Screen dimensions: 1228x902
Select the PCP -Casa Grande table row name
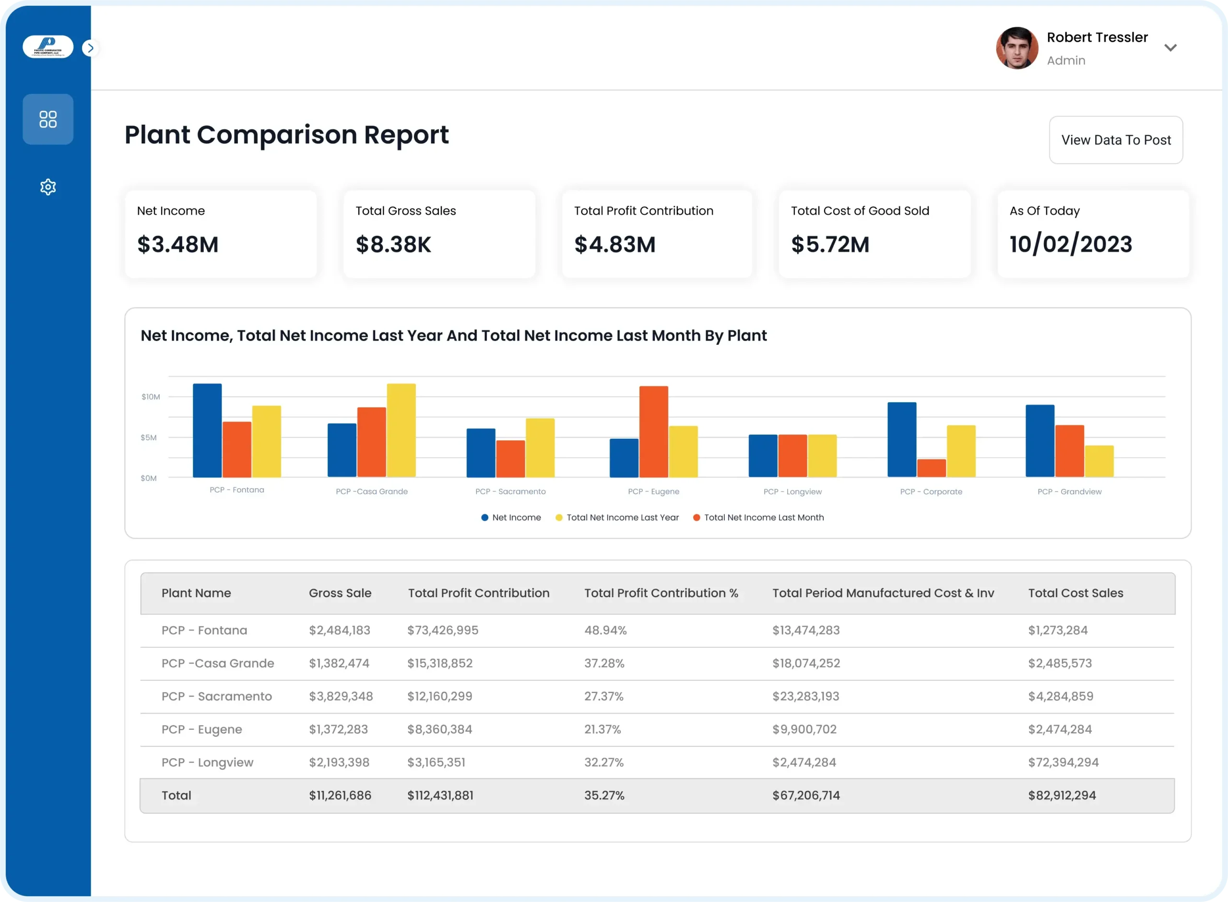click(218, 663)
